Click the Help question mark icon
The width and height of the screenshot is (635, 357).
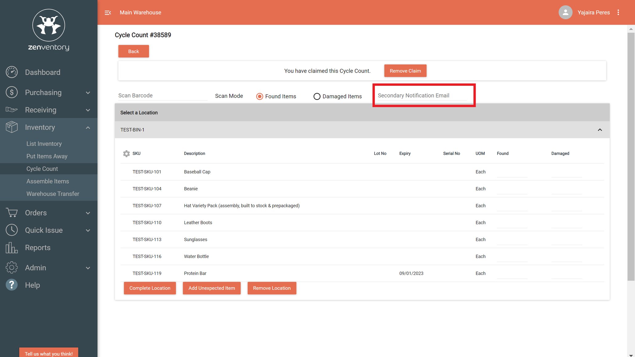(12, 285)
